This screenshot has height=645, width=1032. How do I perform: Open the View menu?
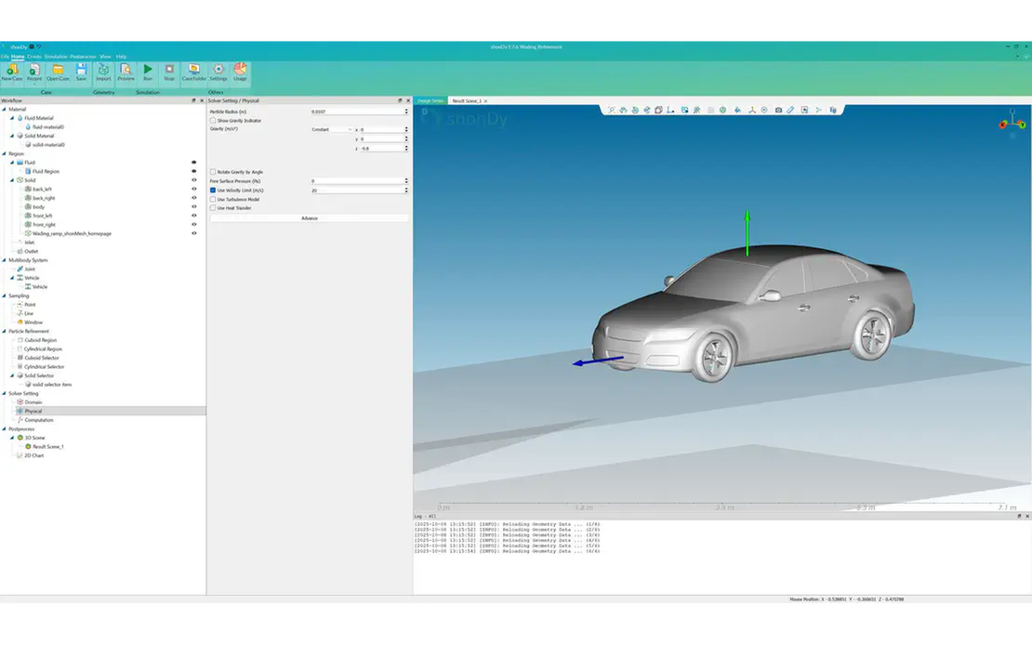tap(105, 57)
